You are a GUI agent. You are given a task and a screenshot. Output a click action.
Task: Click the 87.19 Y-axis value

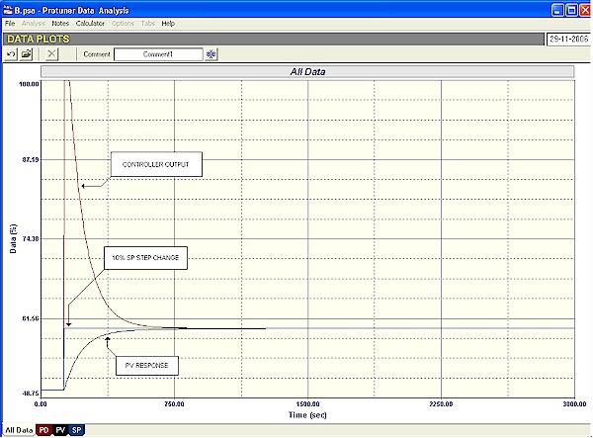pyautogui.click(x=31, y=159)
